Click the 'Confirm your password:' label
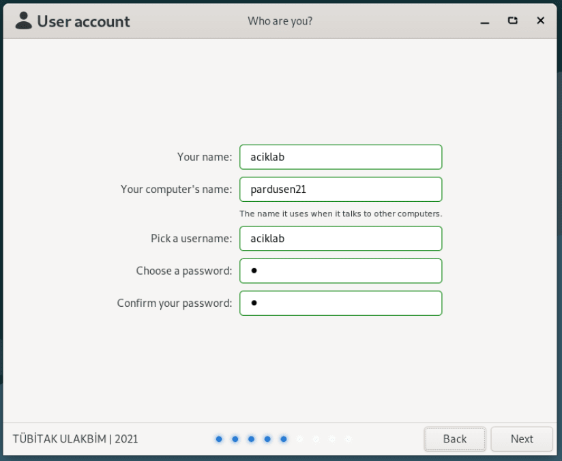 coord(175,303)
